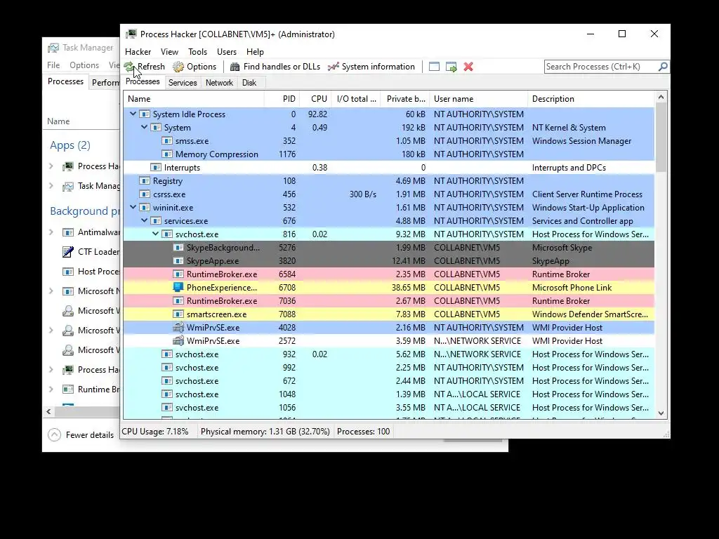This screenshot has width=719, height=539.
Task: Click Fewer details in Task Manager
Action: click(89, 435)
